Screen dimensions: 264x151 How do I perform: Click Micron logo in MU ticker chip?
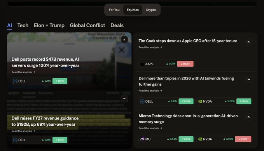pos(142,139)
